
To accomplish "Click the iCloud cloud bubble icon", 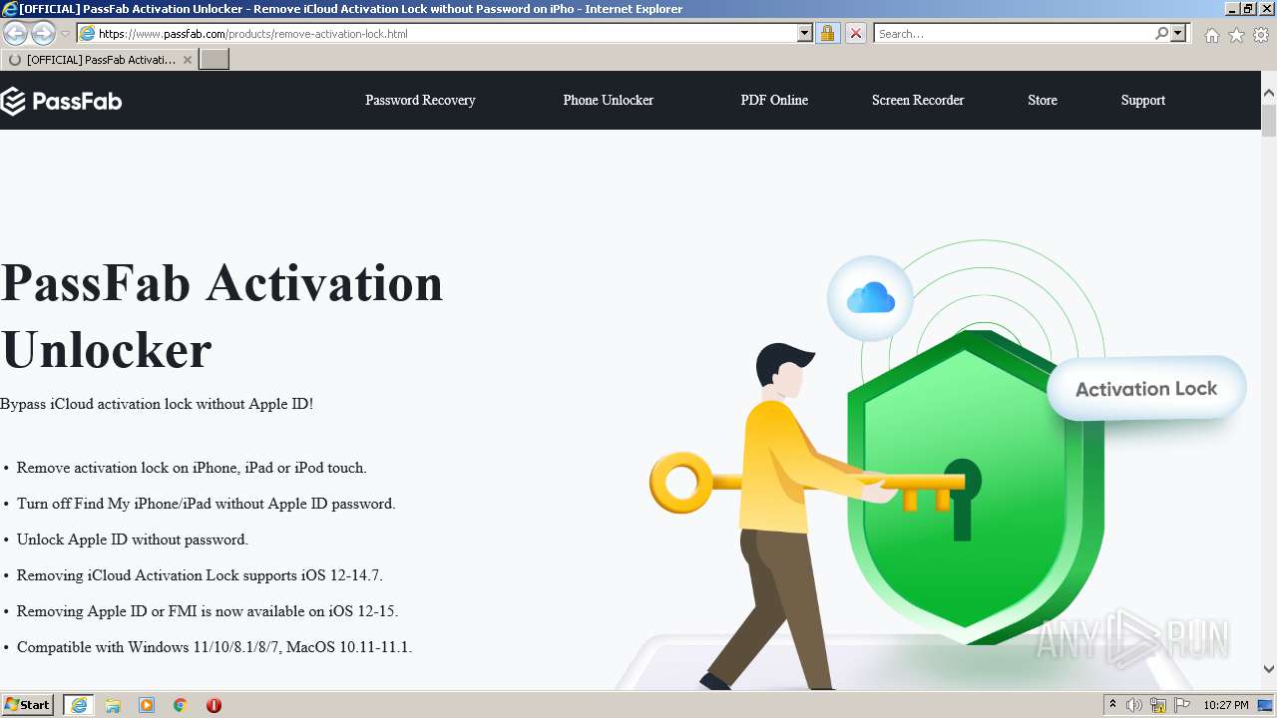I will pos(871,298).
